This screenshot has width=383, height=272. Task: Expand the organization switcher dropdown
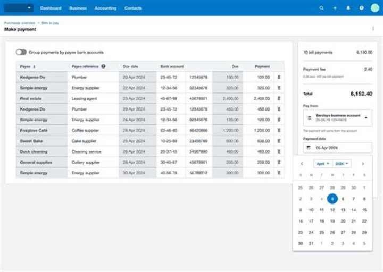click(19, 8)
